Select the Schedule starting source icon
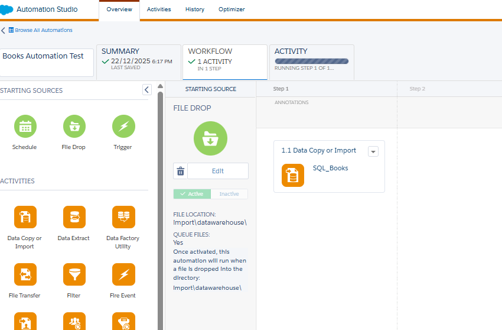Viewport: 502px width, 330px height. coord(25,126)
